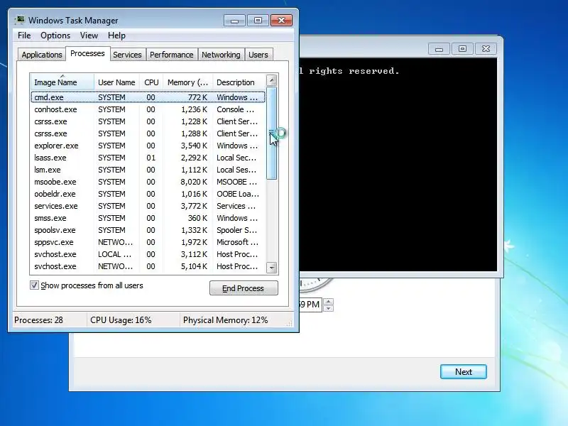The width and height of the screenshot is (568, 426).
Task: Select the msoobe.exe process
Action: tap(148, 182)
